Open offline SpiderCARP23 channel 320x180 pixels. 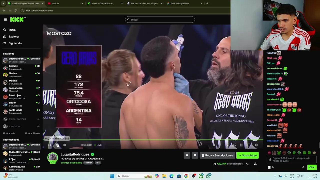(21, 119)
